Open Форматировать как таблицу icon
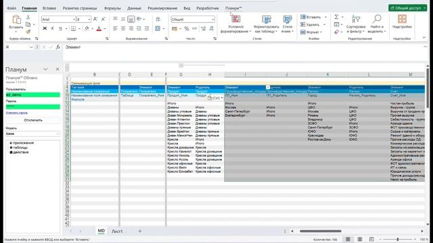 click(267, 19)
